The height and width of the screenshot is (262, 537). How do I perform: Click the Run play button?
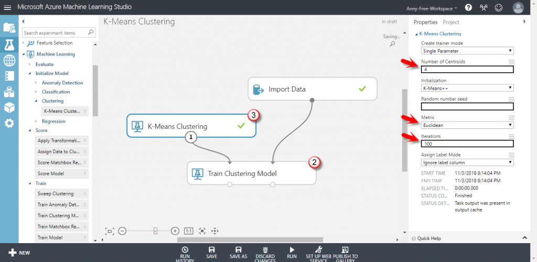pyautogui.click(x=292, y=253)
